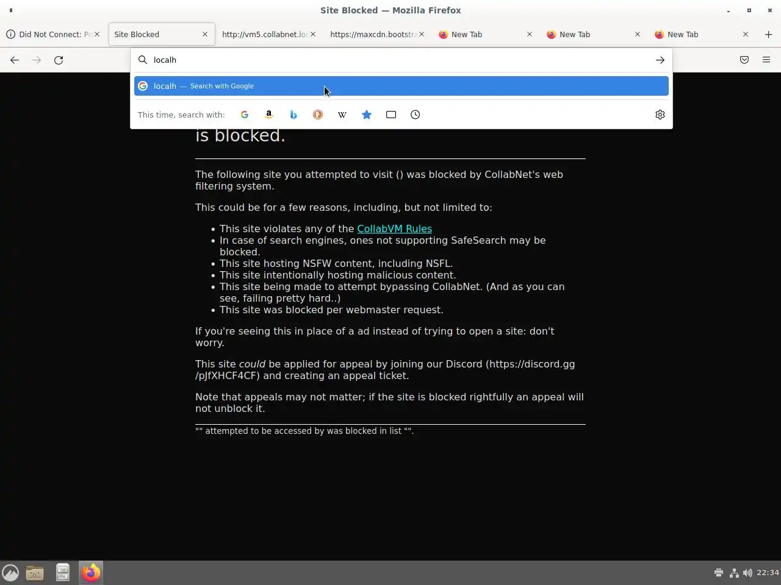Open the desktop start menu icon
The height and width of the screenshot is (585, 781).
point(10,573)
